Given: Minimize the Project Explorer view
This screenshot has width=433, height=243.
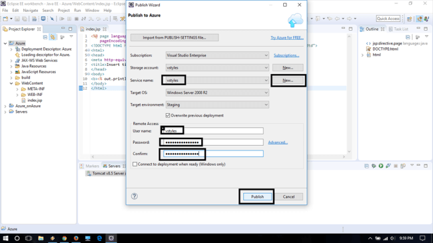Looking at the screenshot, I should click(63, 29).
